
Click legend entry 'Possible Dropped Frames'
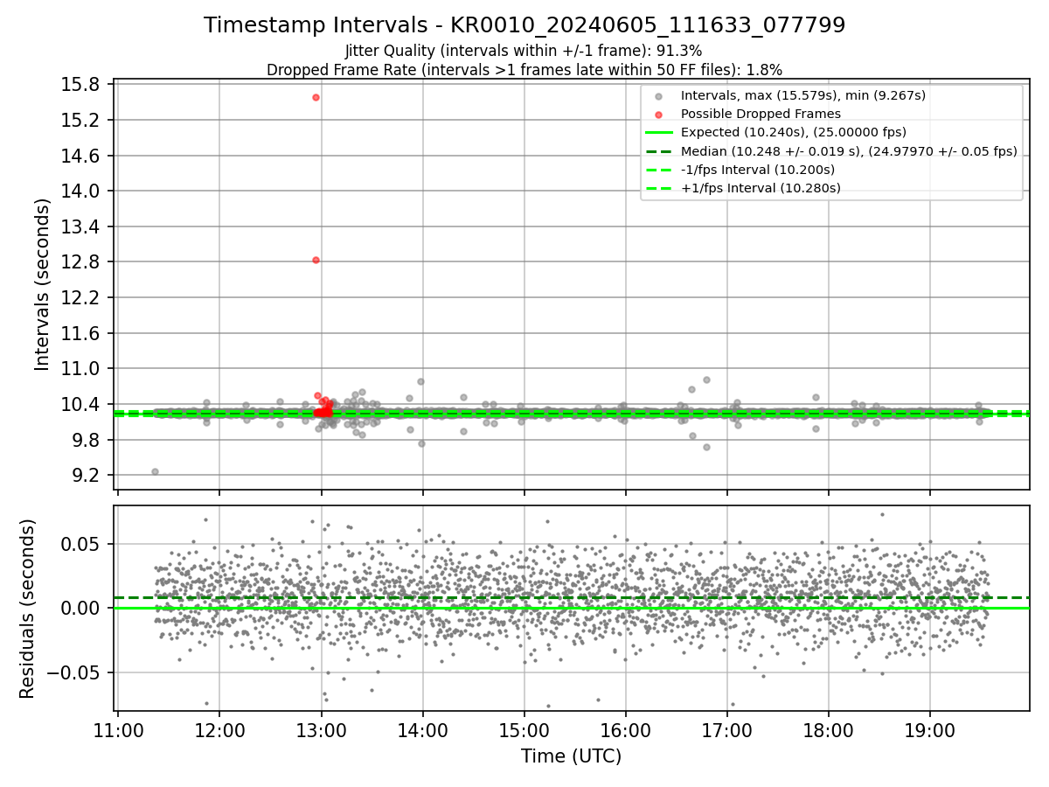[761, 114]
